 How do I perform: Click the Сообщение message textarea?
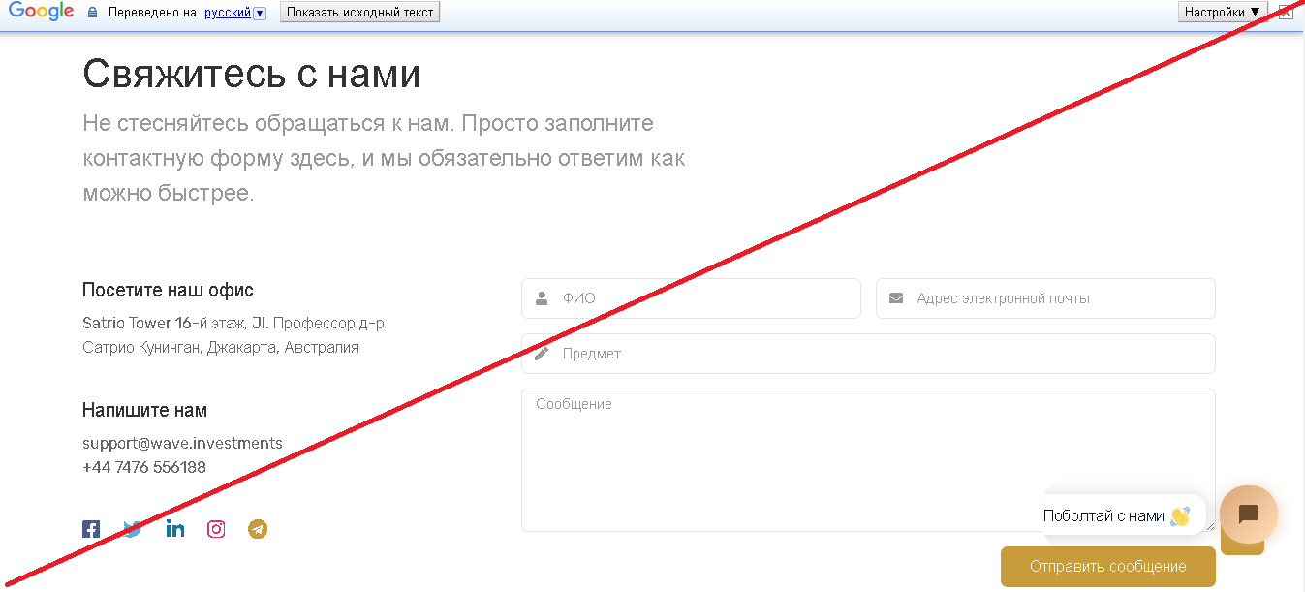click(868, 460)
